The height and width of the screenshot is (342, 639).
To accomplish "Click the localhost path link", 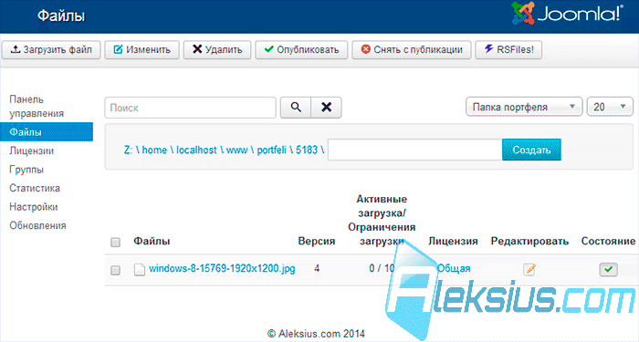I will point(196,150).
